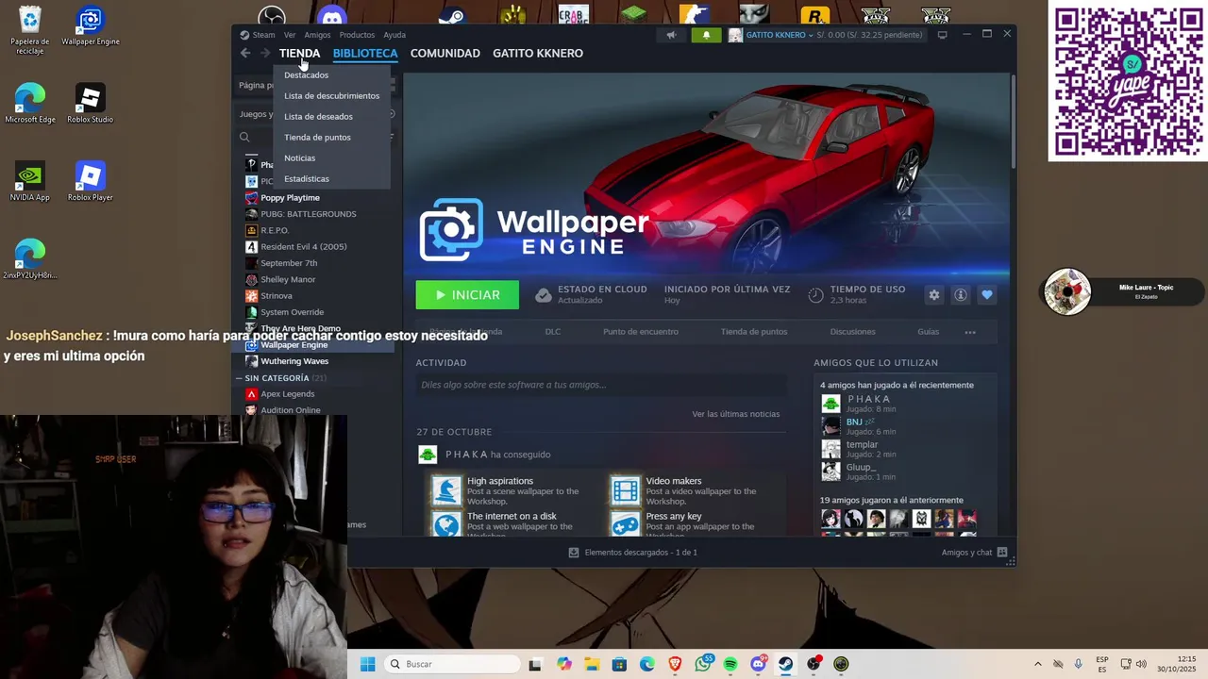Click the Windows taskbar Buscar search box
The width and height of the screenshot is (1208, 679).
454,664
